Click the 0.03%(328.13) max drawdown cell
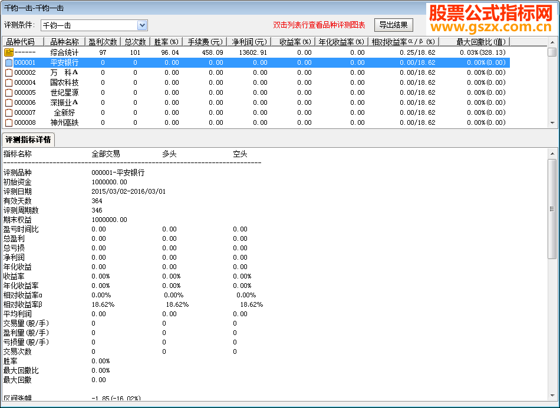Viewport: 560px width, 408px height. pyautogui.click(x=483, y=52)
